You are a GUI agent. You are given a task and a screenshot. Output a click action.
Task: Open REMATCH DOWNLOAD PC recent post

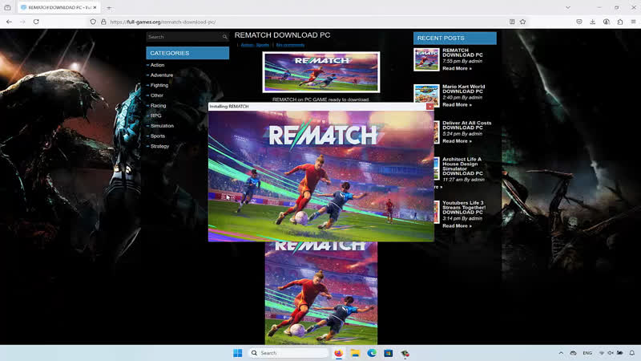point(462,52)
